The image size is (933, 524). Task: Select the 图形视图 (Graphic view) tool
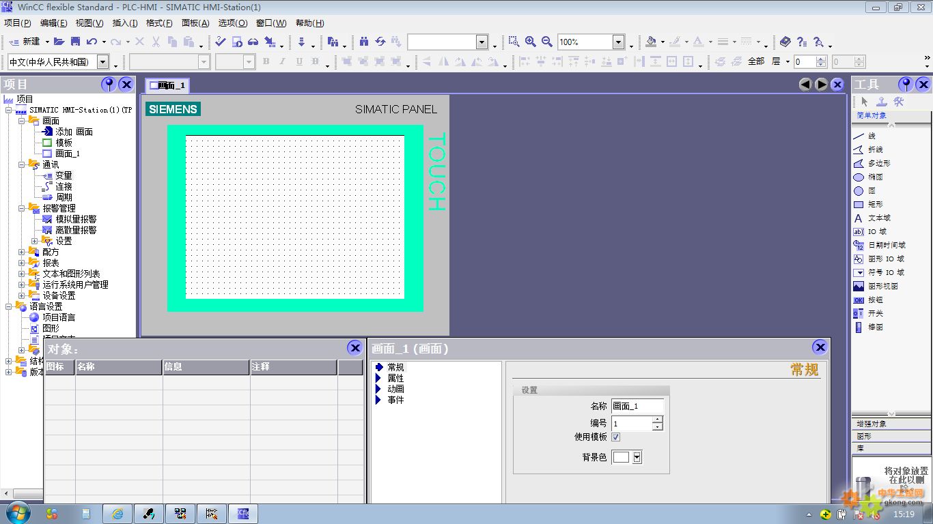tap(876, 286)
